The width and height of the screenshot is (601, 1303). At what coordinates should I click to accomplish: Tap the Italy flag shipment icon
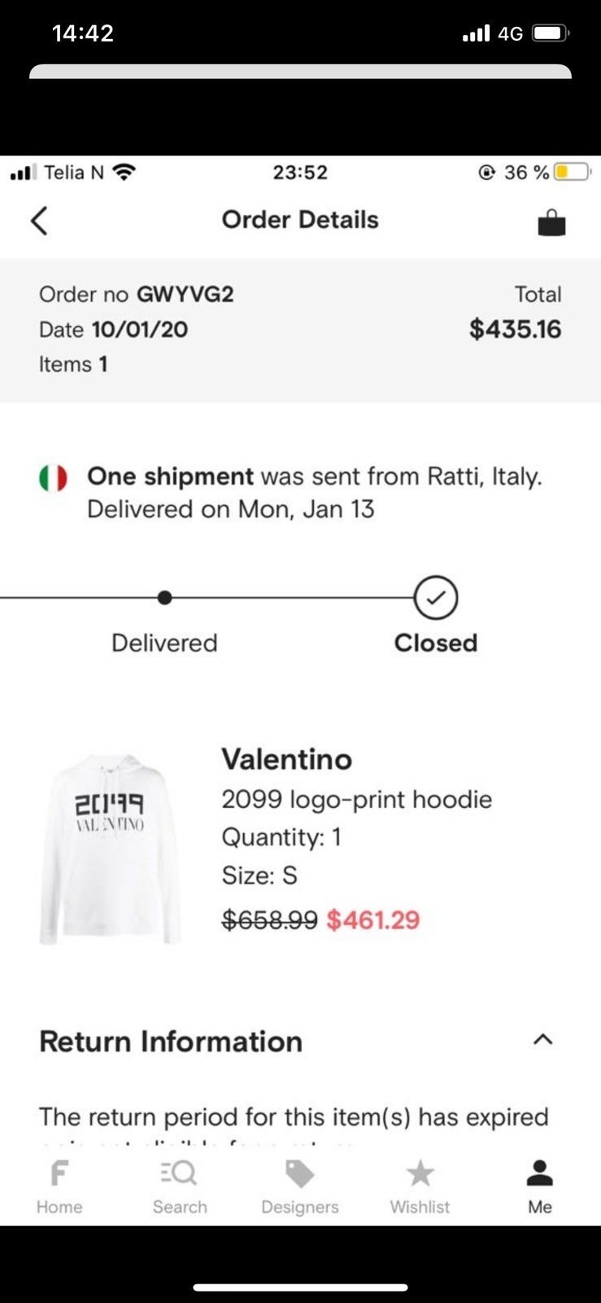tap(53, 478)
